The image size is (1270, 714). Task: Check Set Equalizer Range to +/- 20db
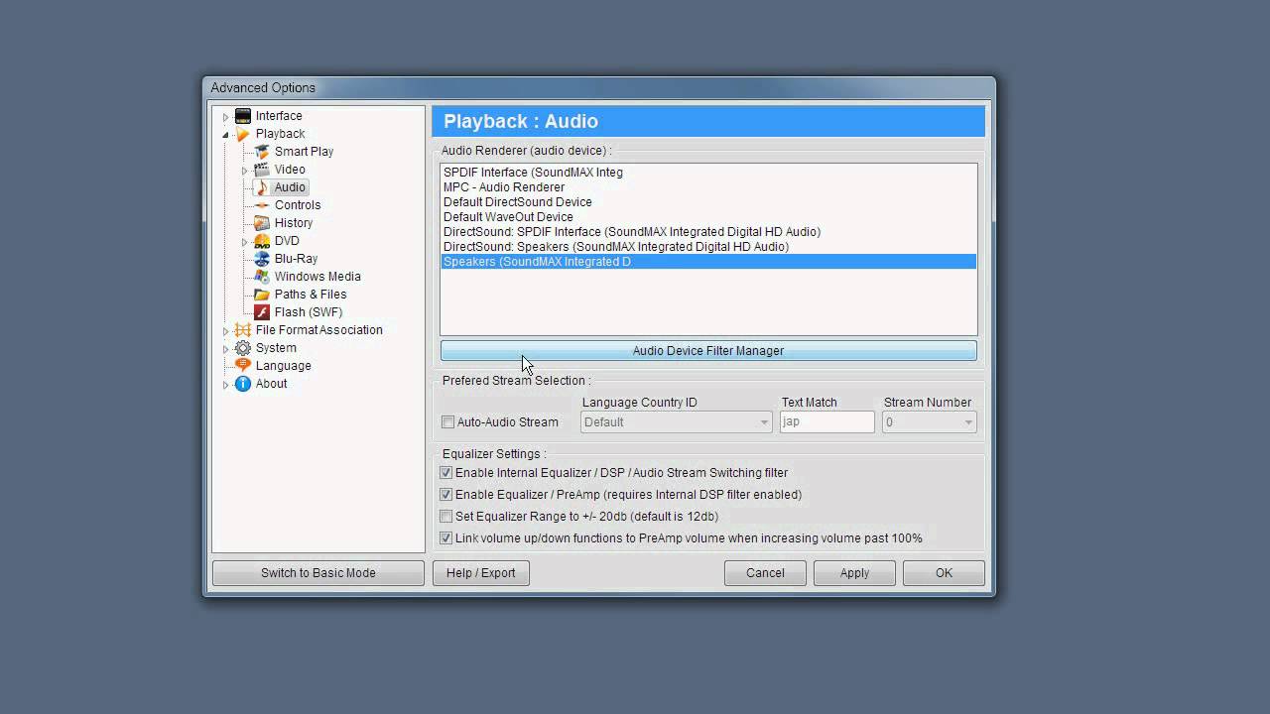click(446, 517)
